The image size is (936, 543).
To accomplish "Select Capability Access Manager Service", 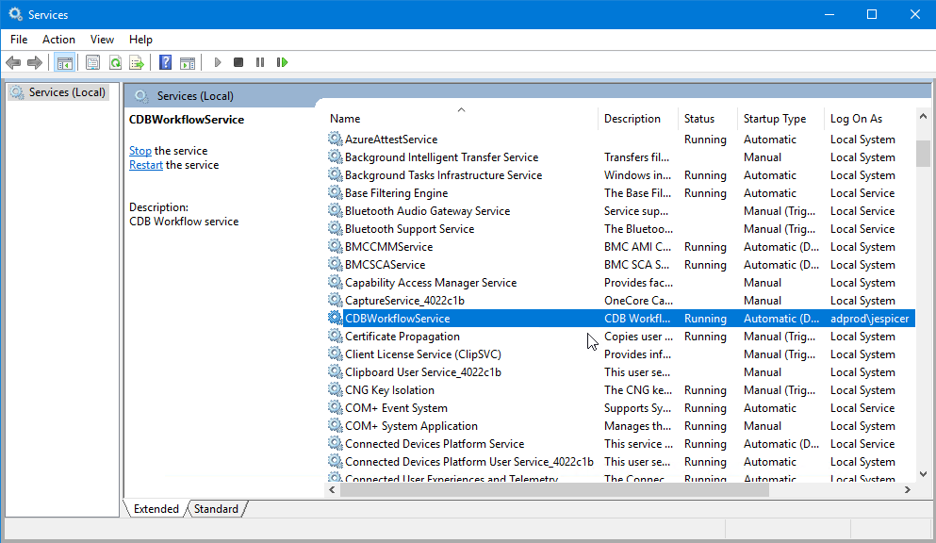I will point(431,282).
